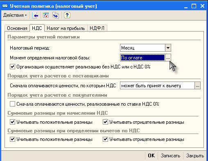Uncheck реализацию без НДС или с НДС 0%
Screen dimensions: 208x161
(12, 67)
